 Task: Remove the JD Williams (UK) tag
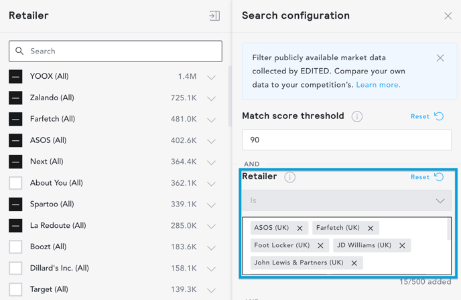(x=402, y=245)
